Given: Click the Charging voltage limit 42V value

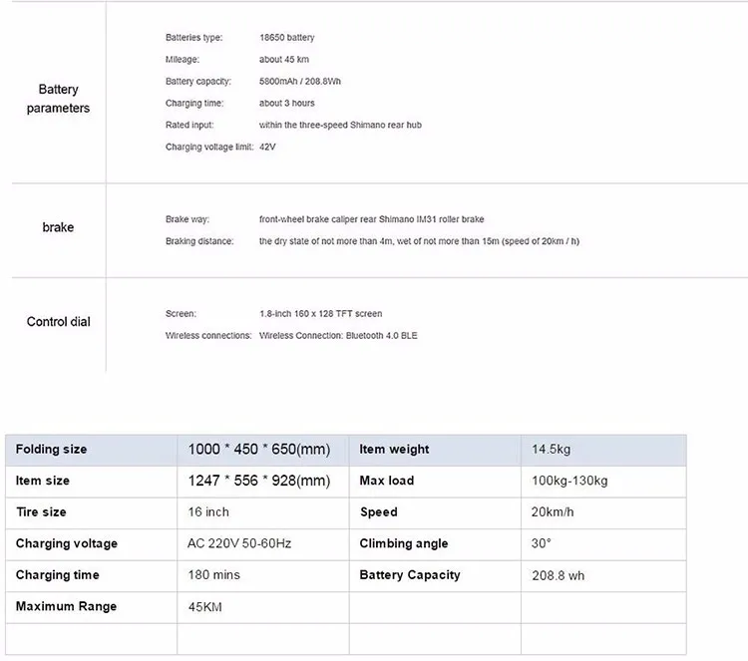Looking at the screenshot, I should (x=267, y=147).
